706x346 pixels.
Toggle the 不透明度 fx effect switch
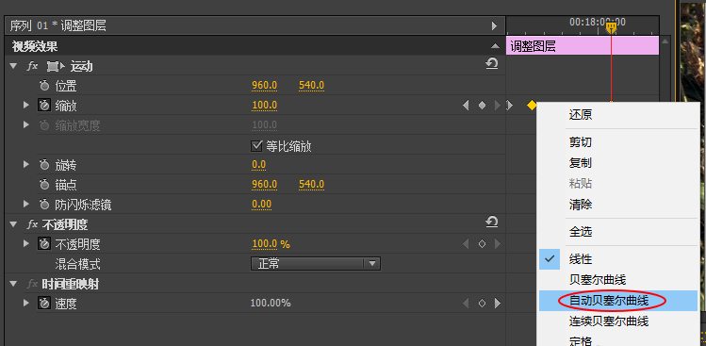point(32,223)
